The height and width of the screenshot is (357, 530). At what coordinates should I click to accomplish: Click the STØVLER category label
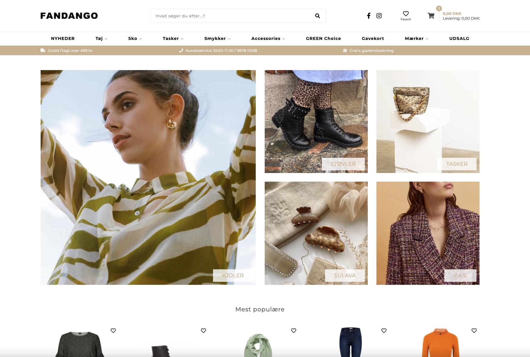343,164
